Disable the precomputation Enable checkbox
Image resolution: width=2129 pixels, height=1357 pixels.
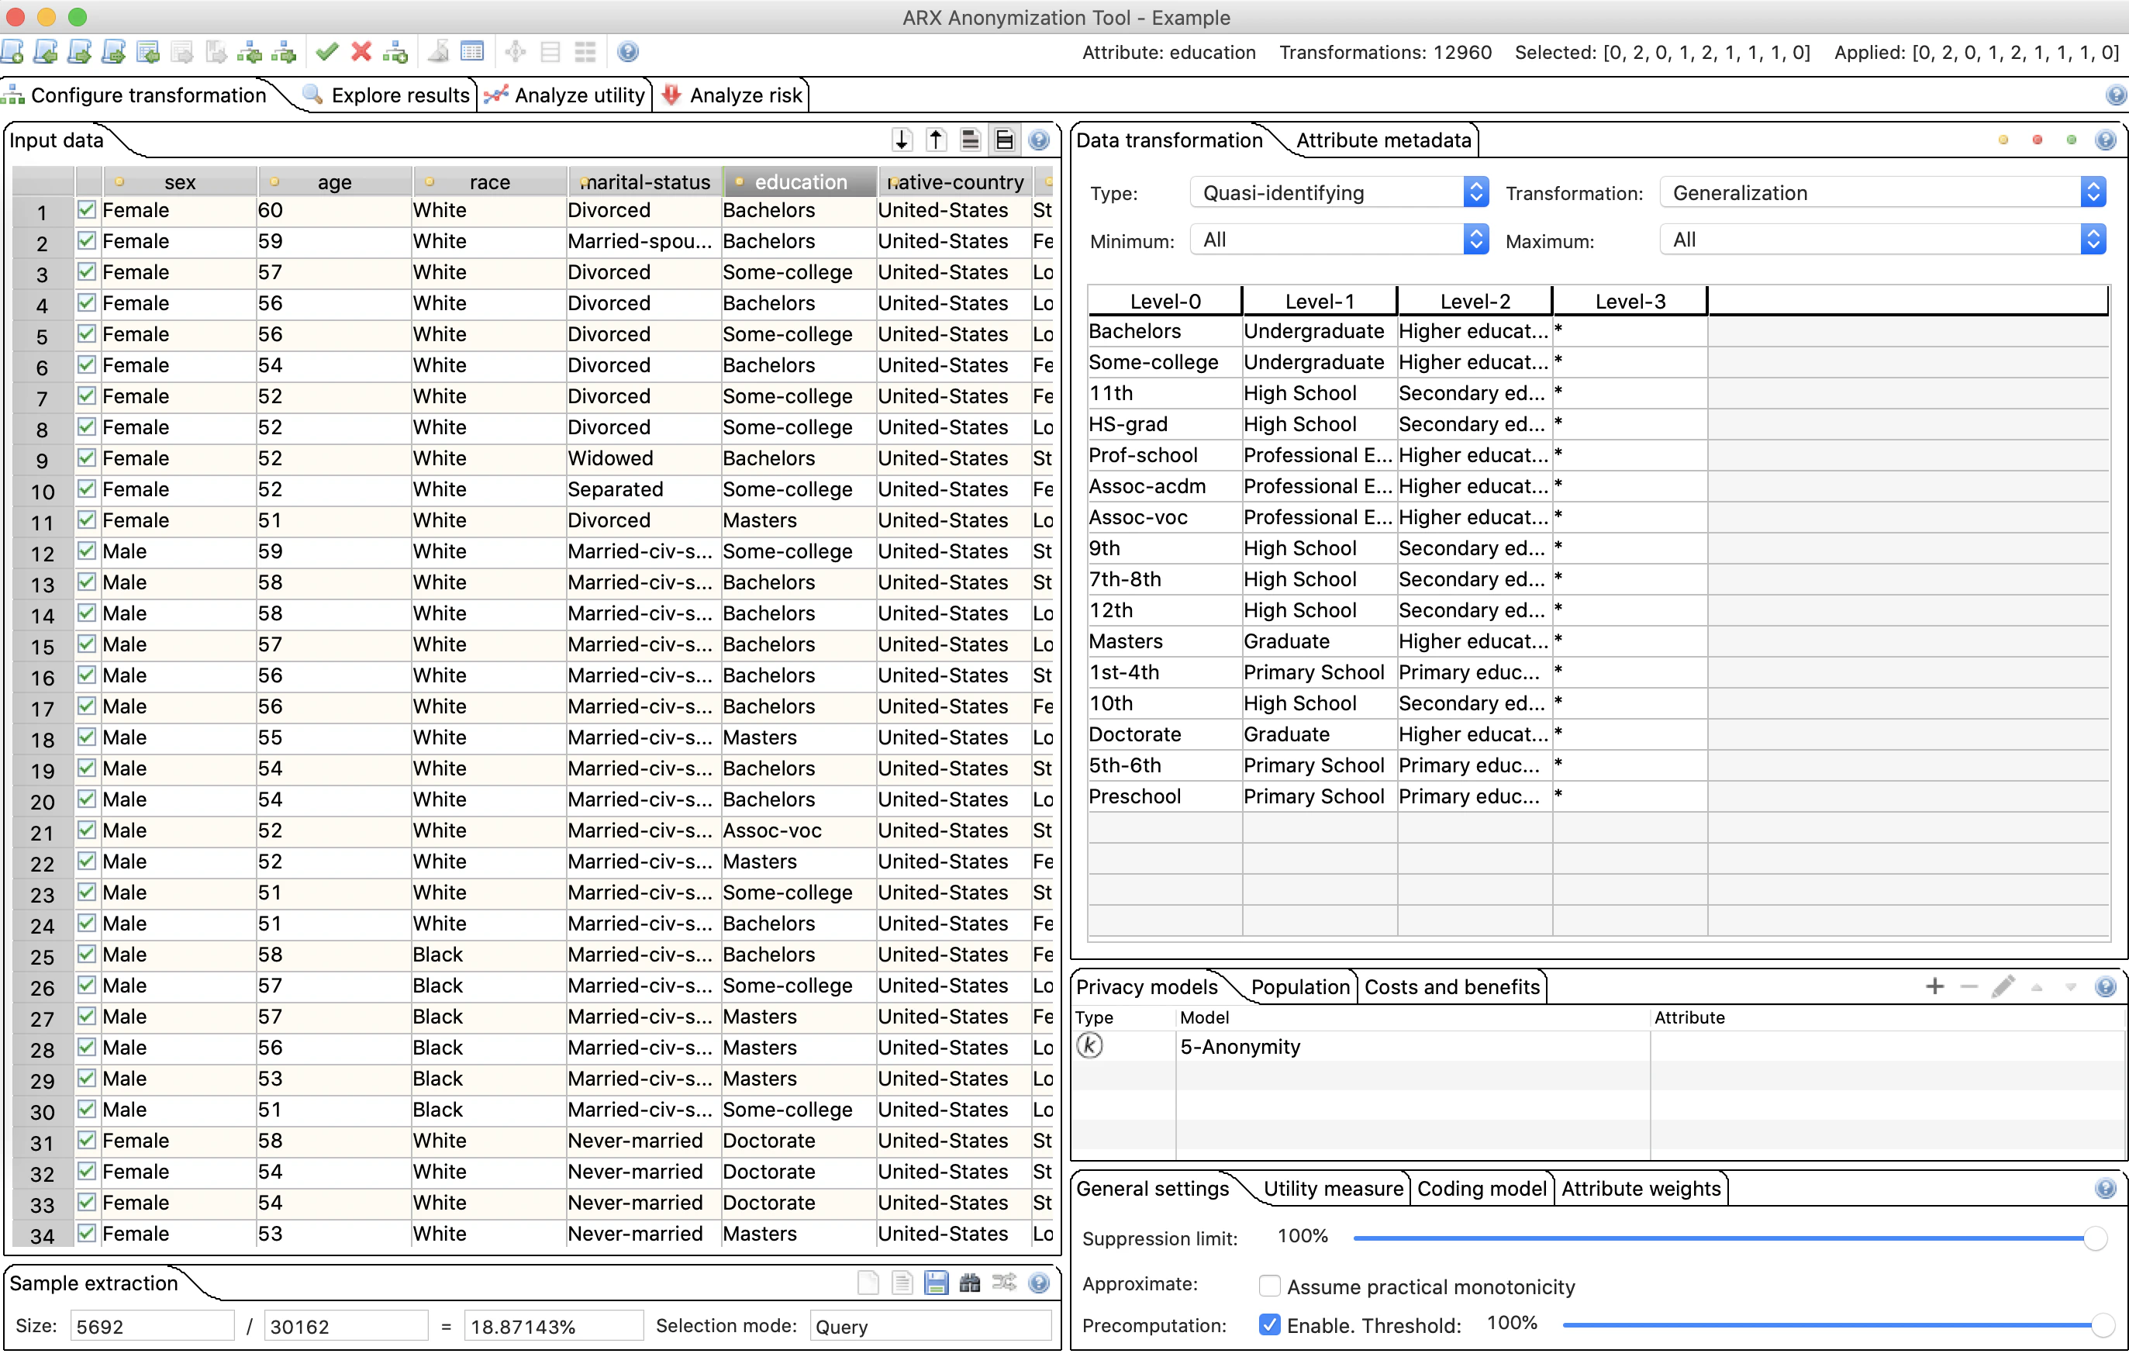click(x=1271, y=1325)
